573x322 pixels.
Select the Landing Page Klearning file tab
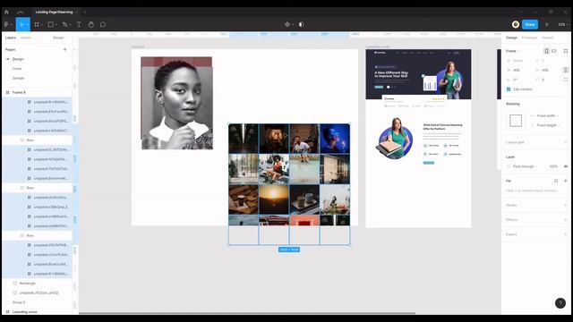point(54,12)
